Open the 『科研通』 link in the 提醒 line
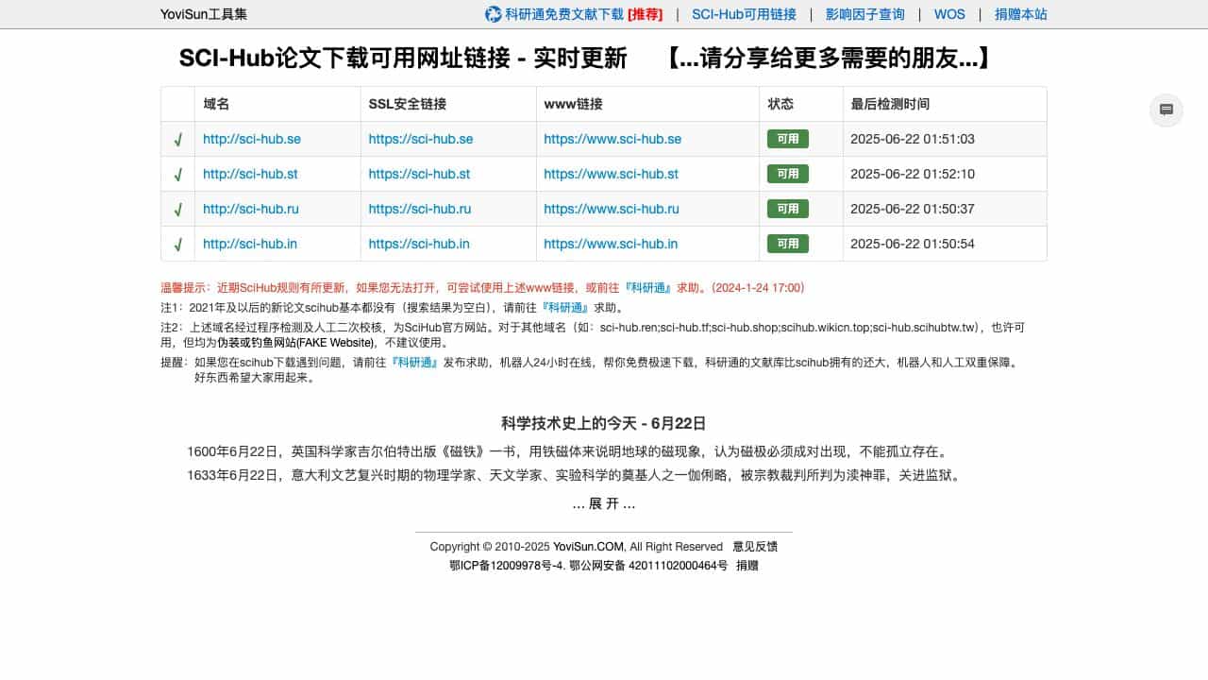 tap(416, 362)
